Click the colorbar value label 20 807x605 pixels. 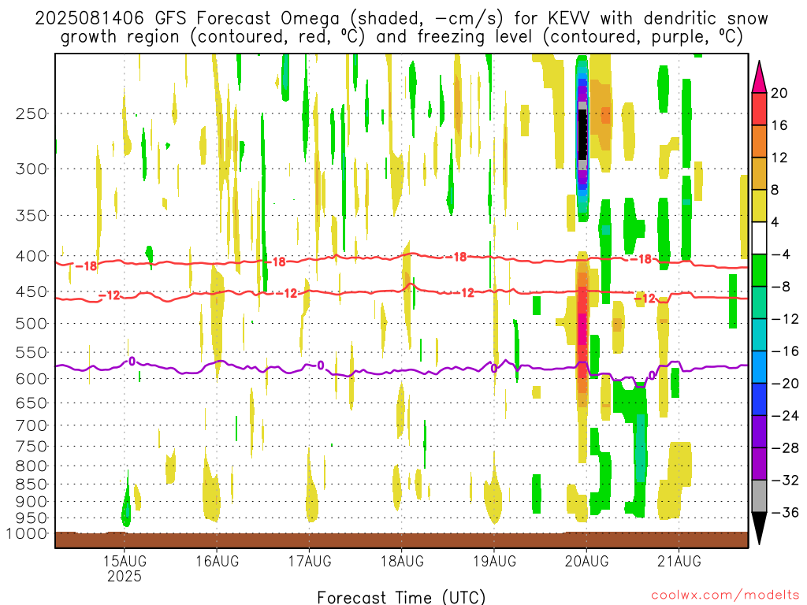(779, 93)
